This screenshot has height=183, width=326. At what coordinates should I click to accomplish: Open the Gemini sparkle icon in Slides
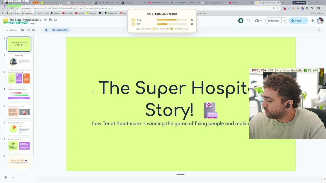coord(313,21)
